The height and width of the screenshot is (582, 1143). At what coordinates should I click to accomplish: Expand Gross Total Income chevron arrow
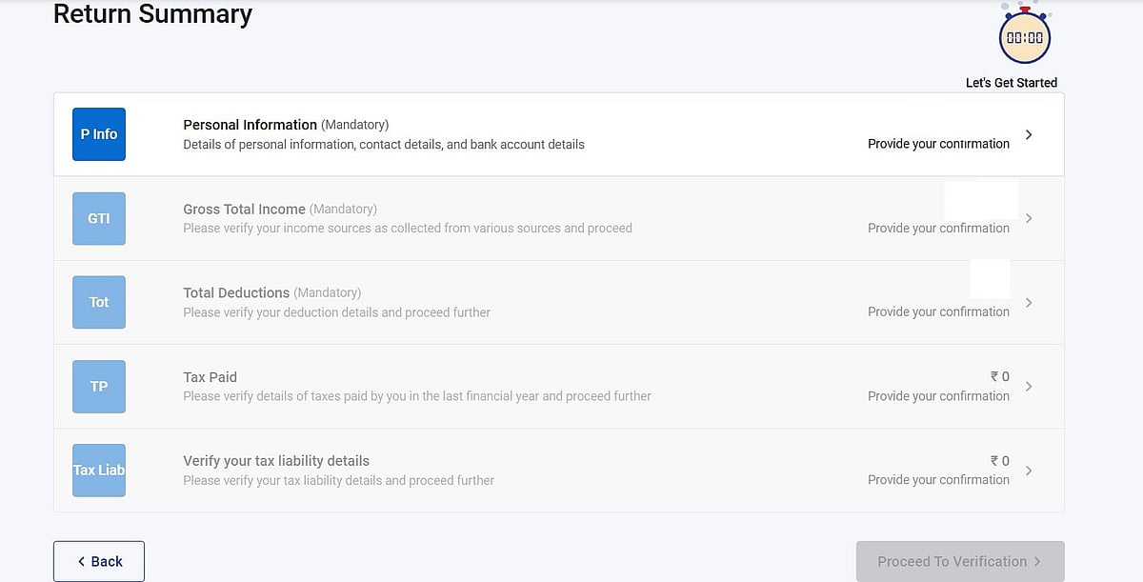pos(1029,218)
